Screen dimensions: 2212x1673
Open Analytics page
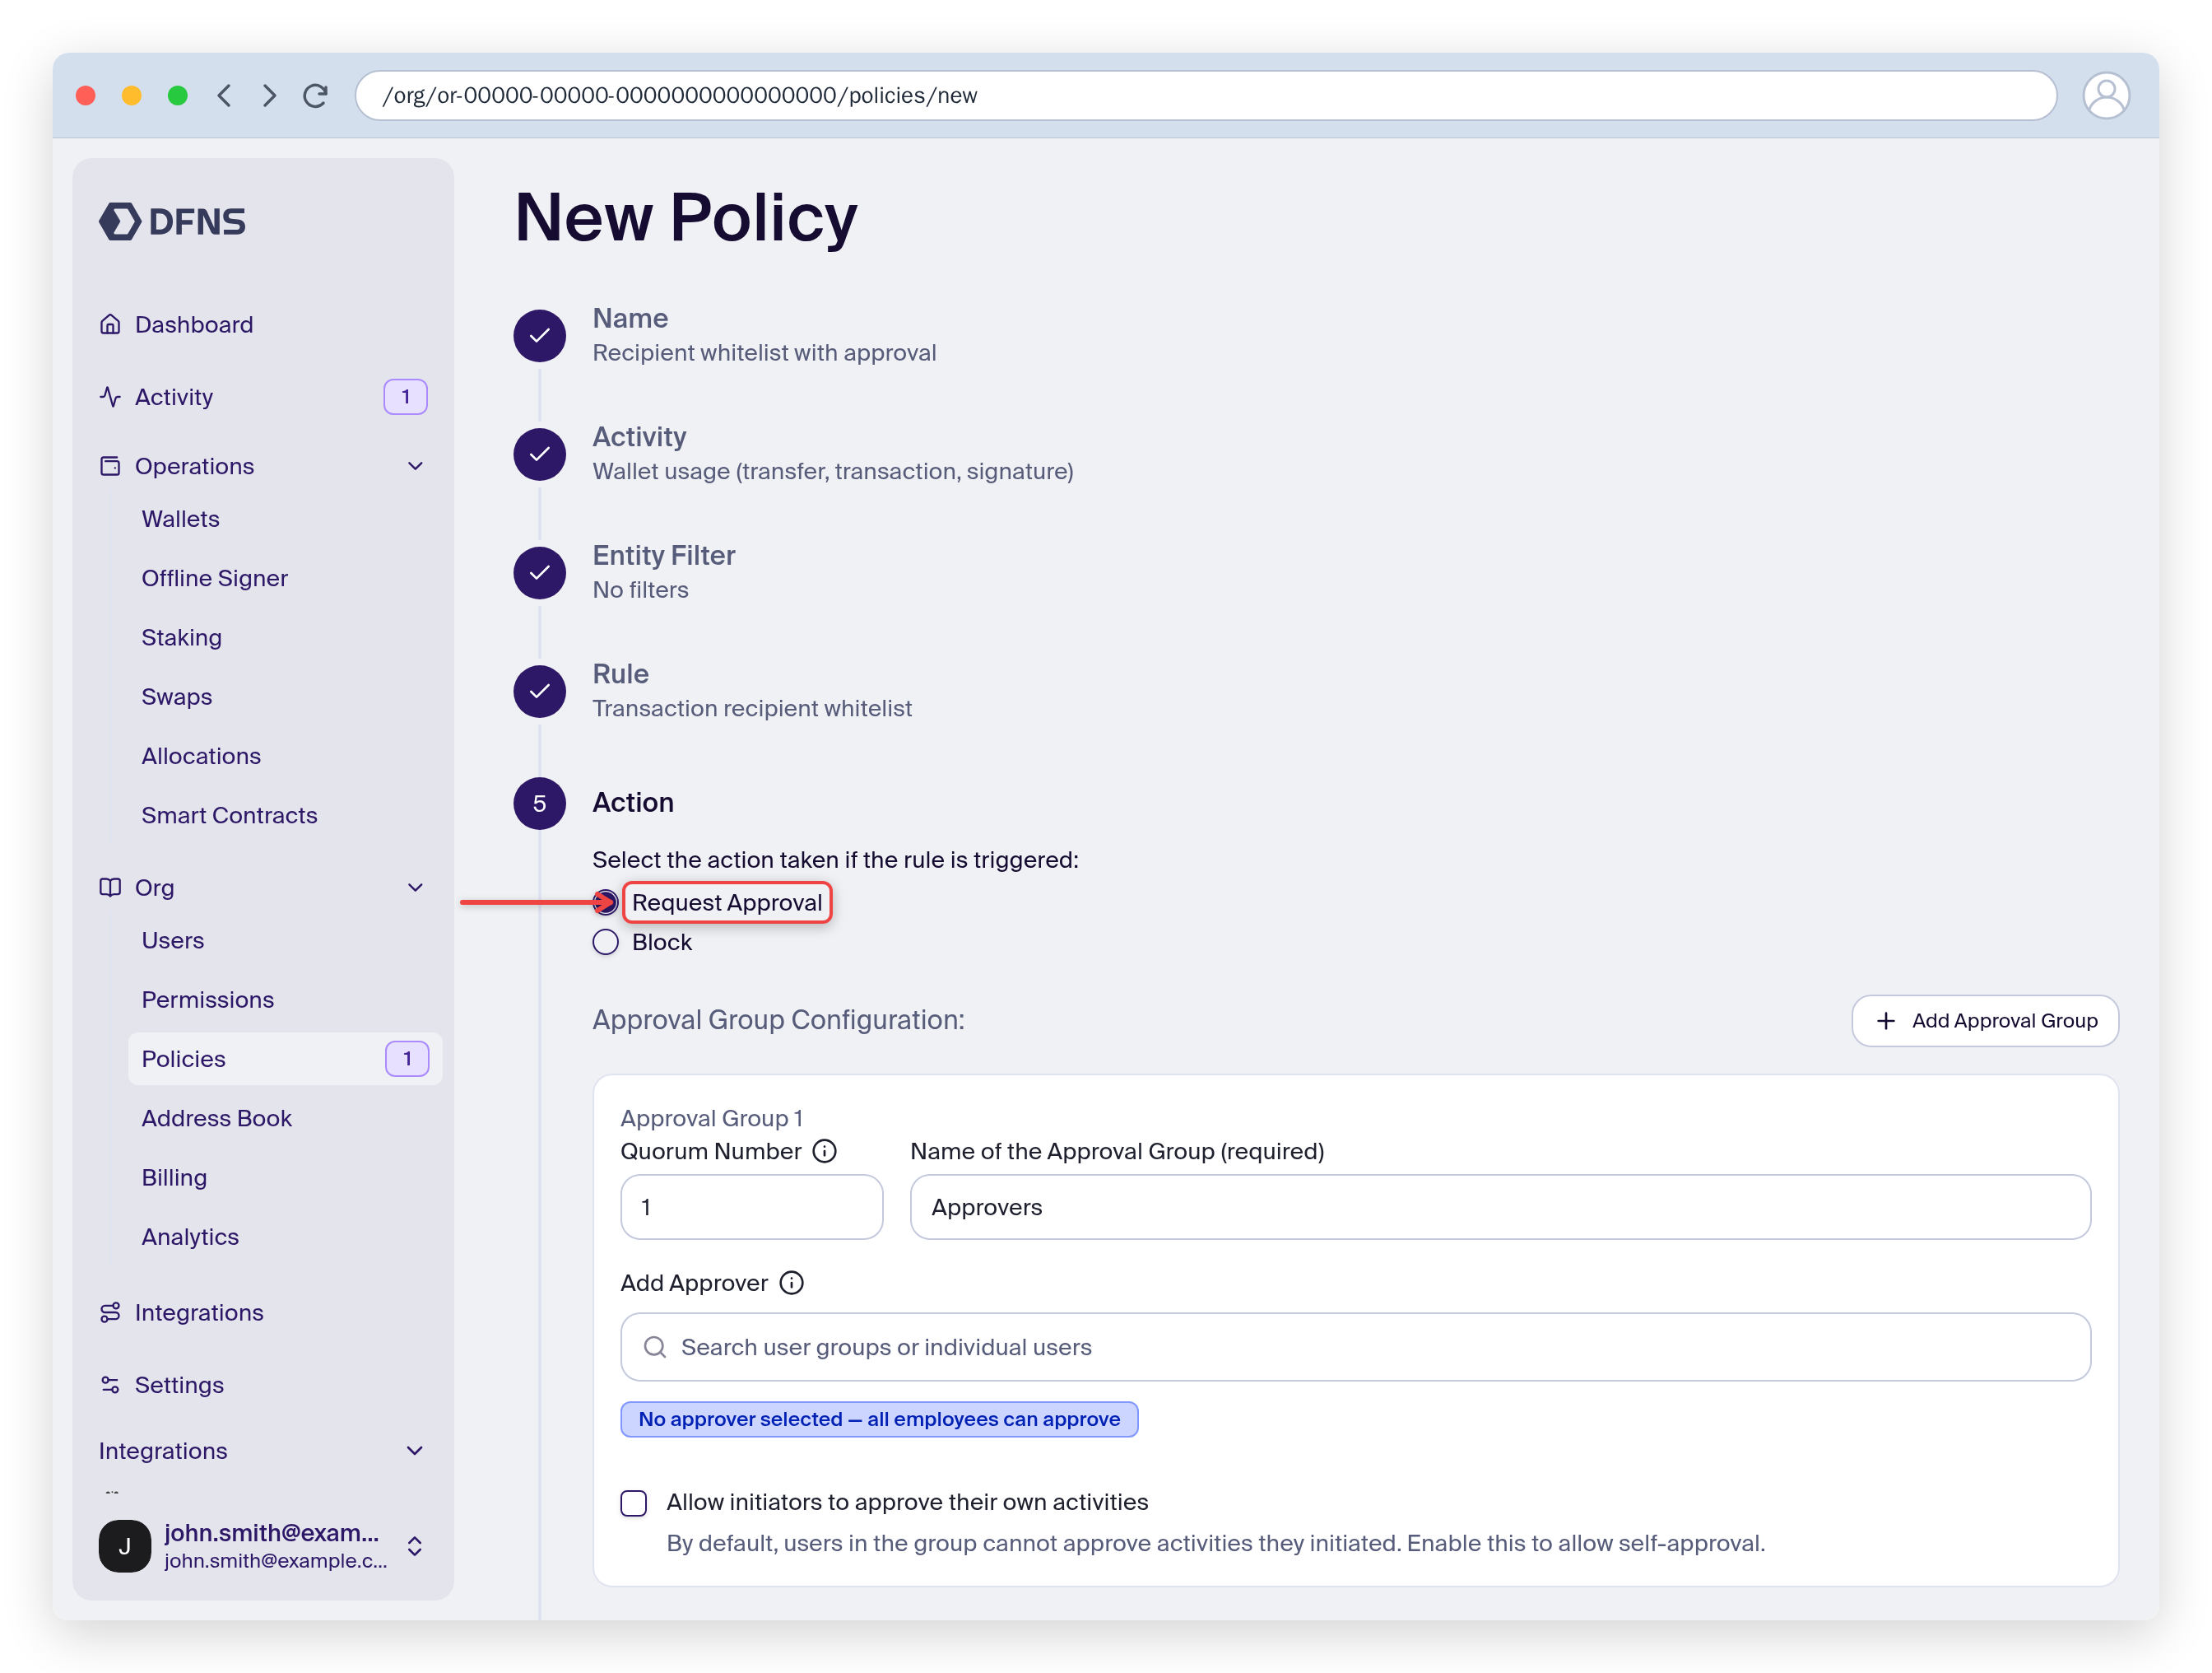190,1237
